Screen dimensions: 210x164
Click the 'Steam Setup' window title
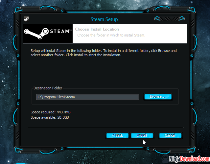[x=104, y=19]
